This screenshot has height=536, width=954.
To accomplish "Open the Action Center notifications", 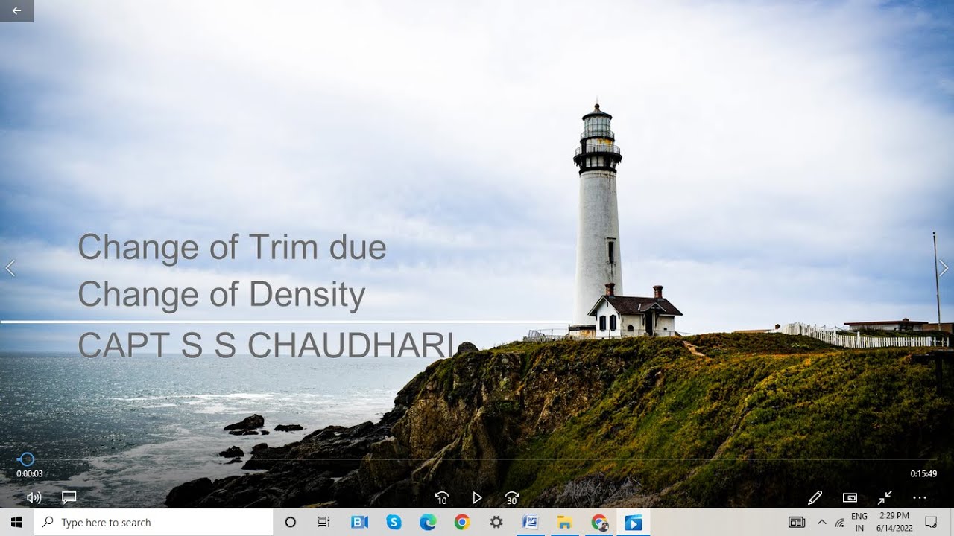I will coord(931,522).
